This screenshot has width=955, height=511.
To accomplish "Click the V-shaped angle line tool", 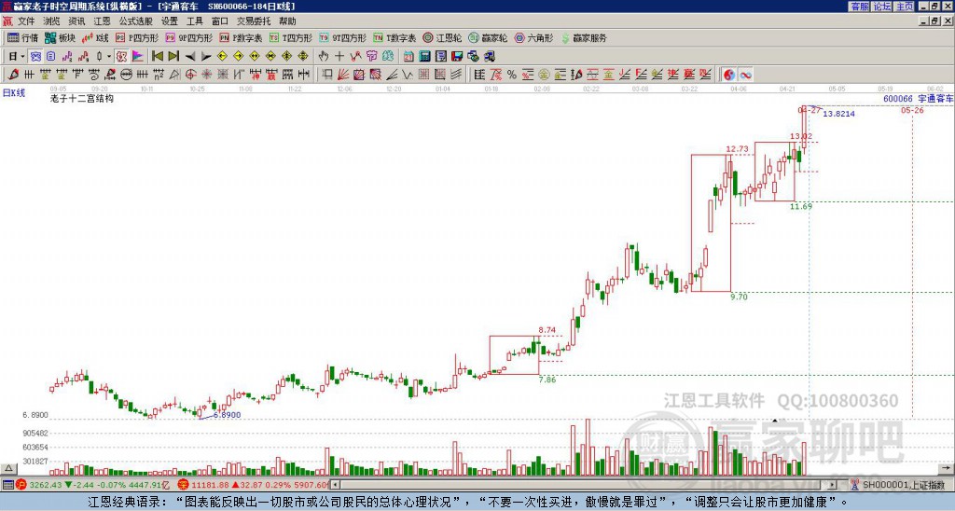I will (x=407, y=75).
